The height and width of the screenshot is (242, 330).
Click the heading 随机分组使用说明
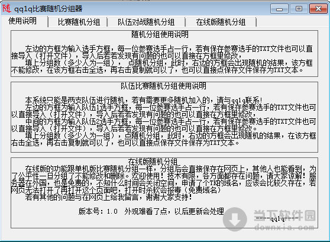click(x=160, y=34)
